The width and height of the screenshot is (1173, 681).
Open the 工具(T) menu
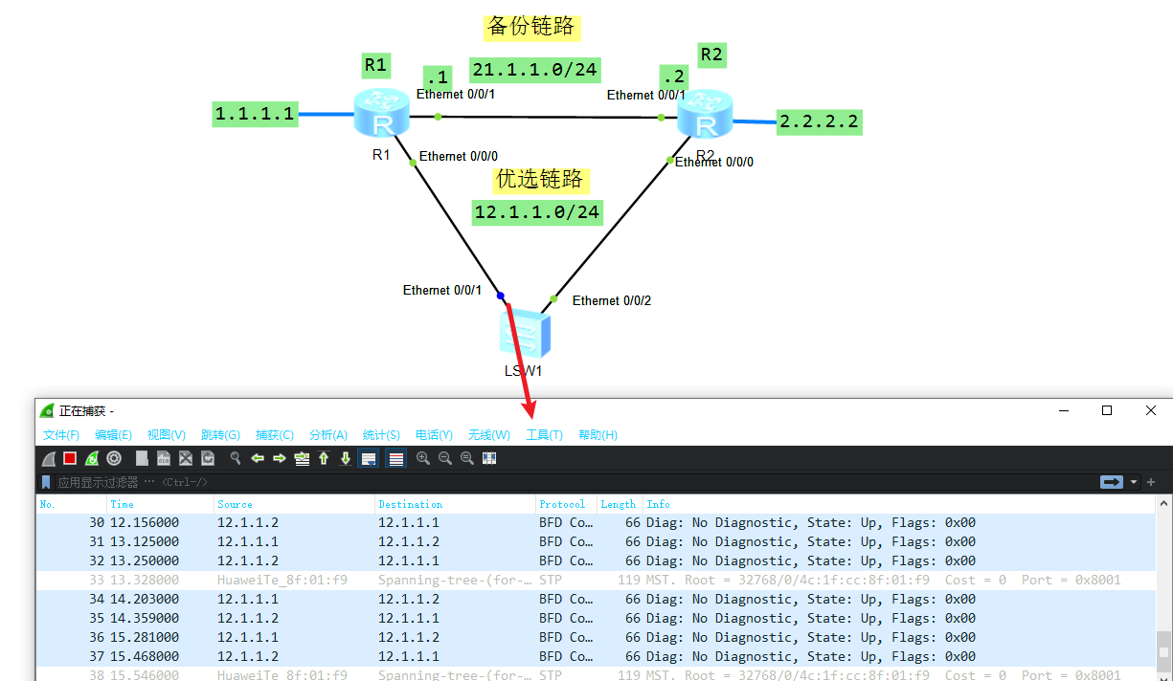point(545,435)
